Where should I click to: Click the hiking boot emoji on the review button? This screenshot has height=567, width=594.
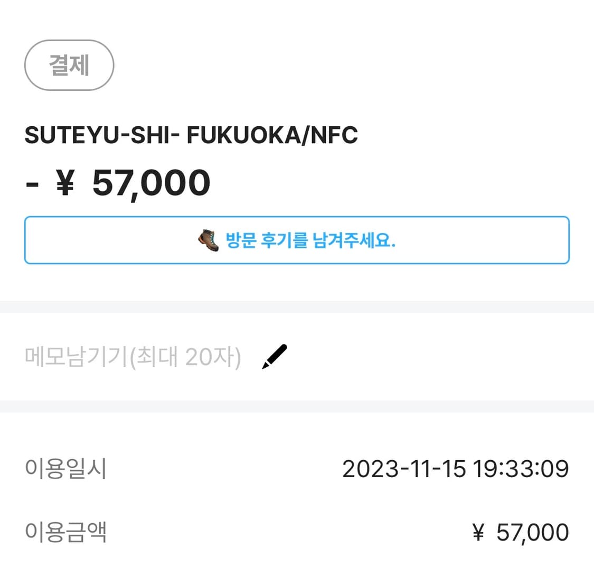point(207,240)
